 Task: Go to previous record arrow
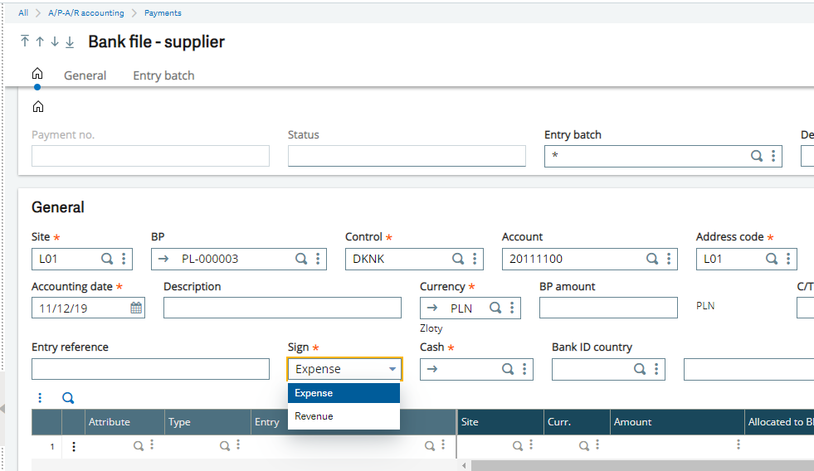point(40,42)
